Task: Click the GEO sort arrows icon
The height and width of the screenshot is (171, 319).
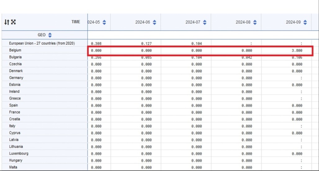Action: (x=50, y=35)
